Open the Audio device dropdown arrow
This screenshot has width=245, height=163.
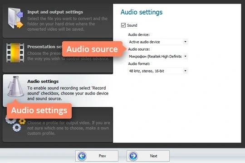[x=185, y=42]
